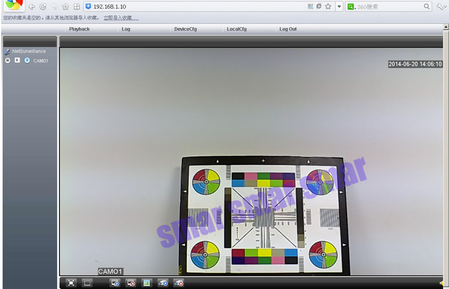Expand the NetSurveillance device tree
The image size is (449, 289).
[7, 51]
